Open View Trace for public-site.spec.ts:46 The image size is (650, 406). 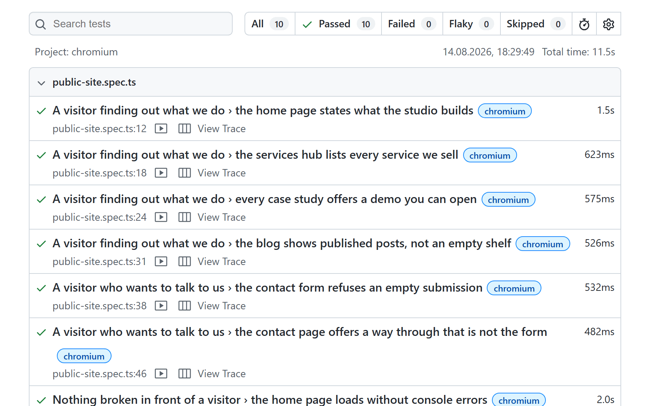tap(222, 374)
